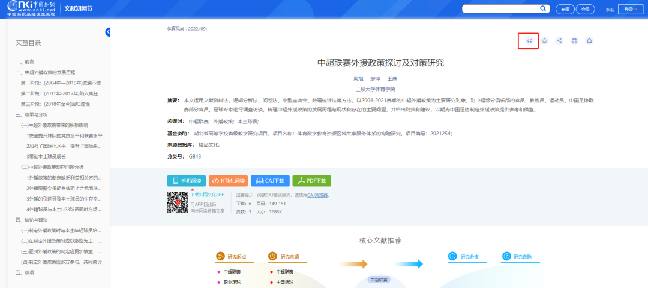Collapse the 文章目录 sidebar with the arrow
The width and height of the screenshot is (648, 288).
(x=108, y=32)
